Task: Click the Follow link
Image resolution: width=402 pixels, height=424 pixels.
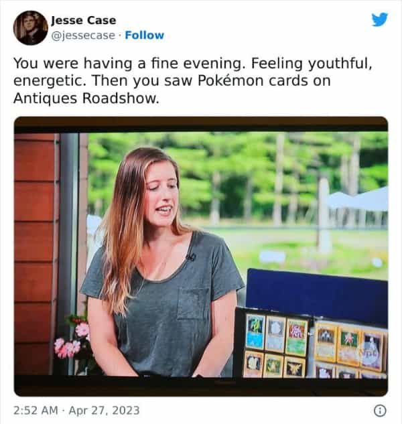Action: 145,35
